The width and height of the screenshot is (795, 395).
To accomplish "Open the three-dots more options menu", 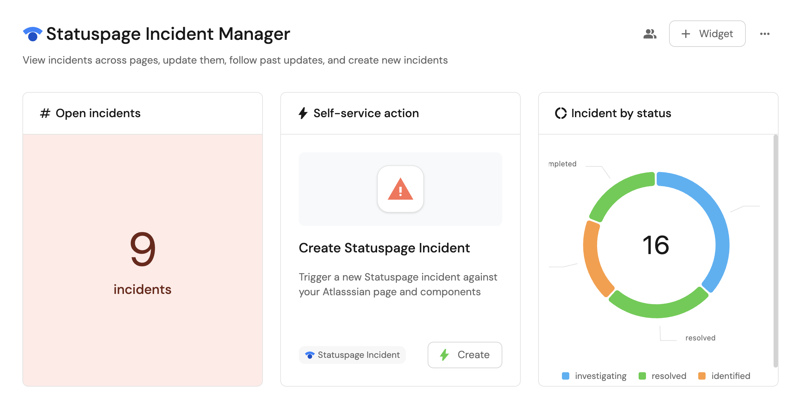I will [x=765, y=34].
